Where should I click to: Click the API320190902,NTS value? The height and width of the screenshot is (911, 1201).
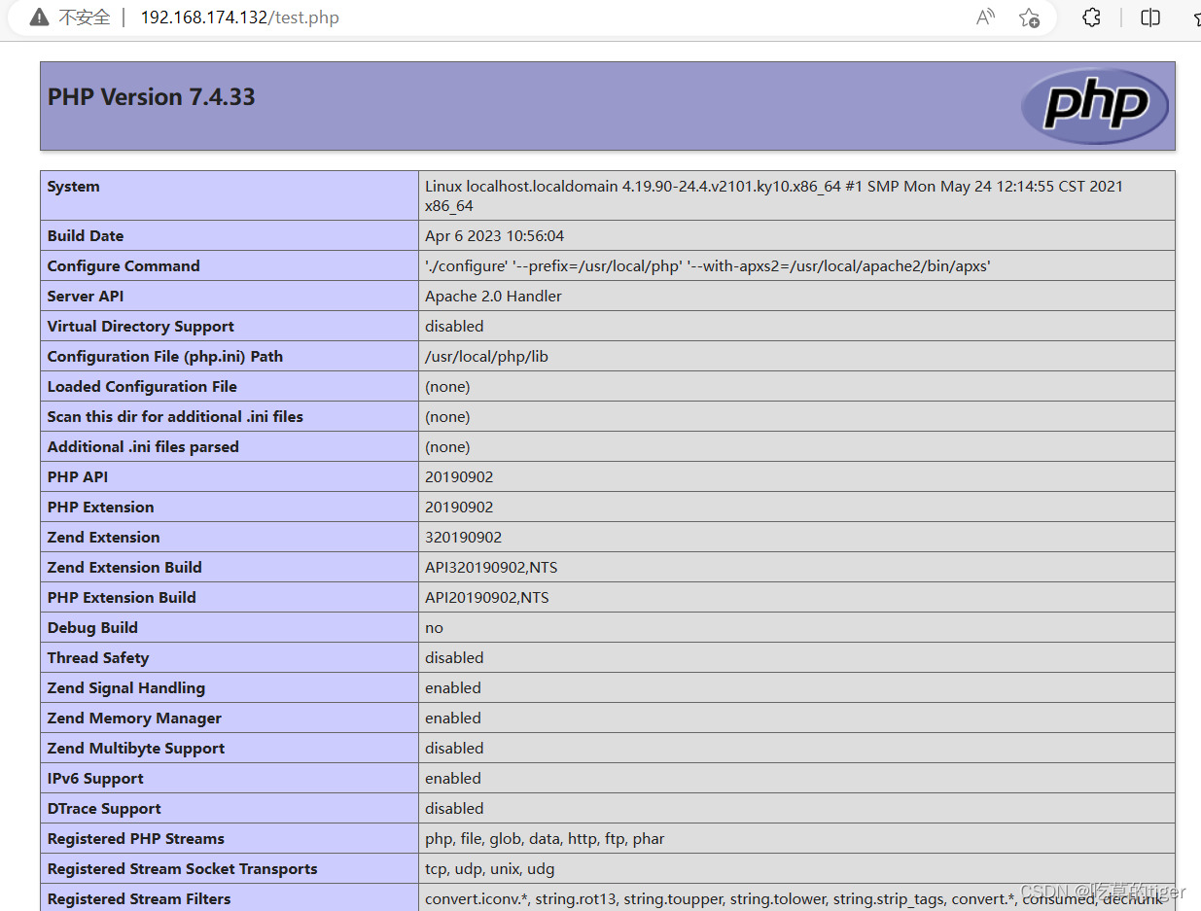click(x=491, y=567)
